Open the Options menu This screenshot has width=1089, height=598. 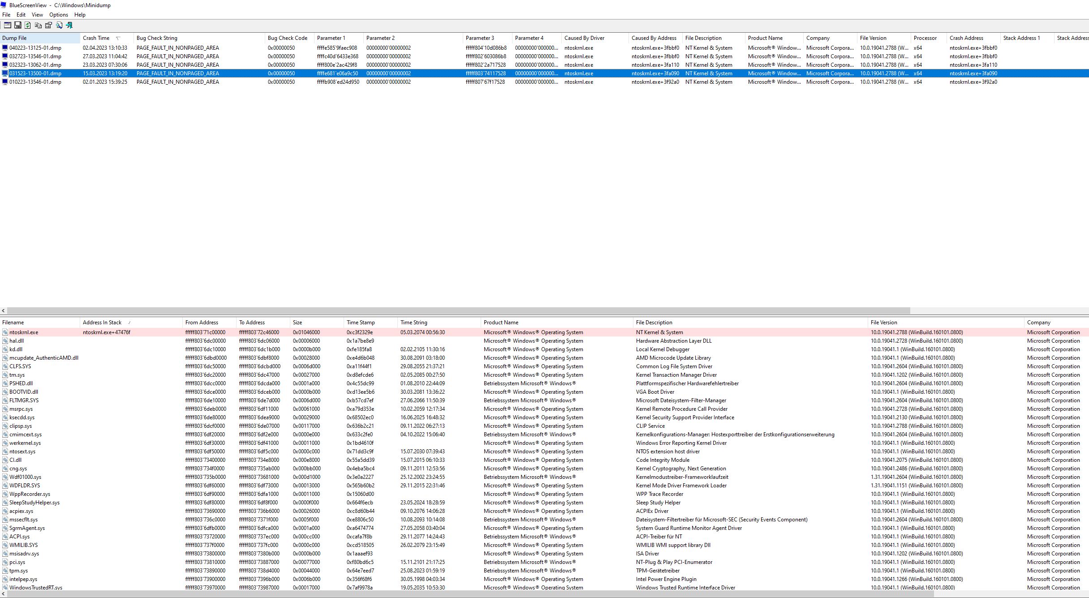pos(58,15)
